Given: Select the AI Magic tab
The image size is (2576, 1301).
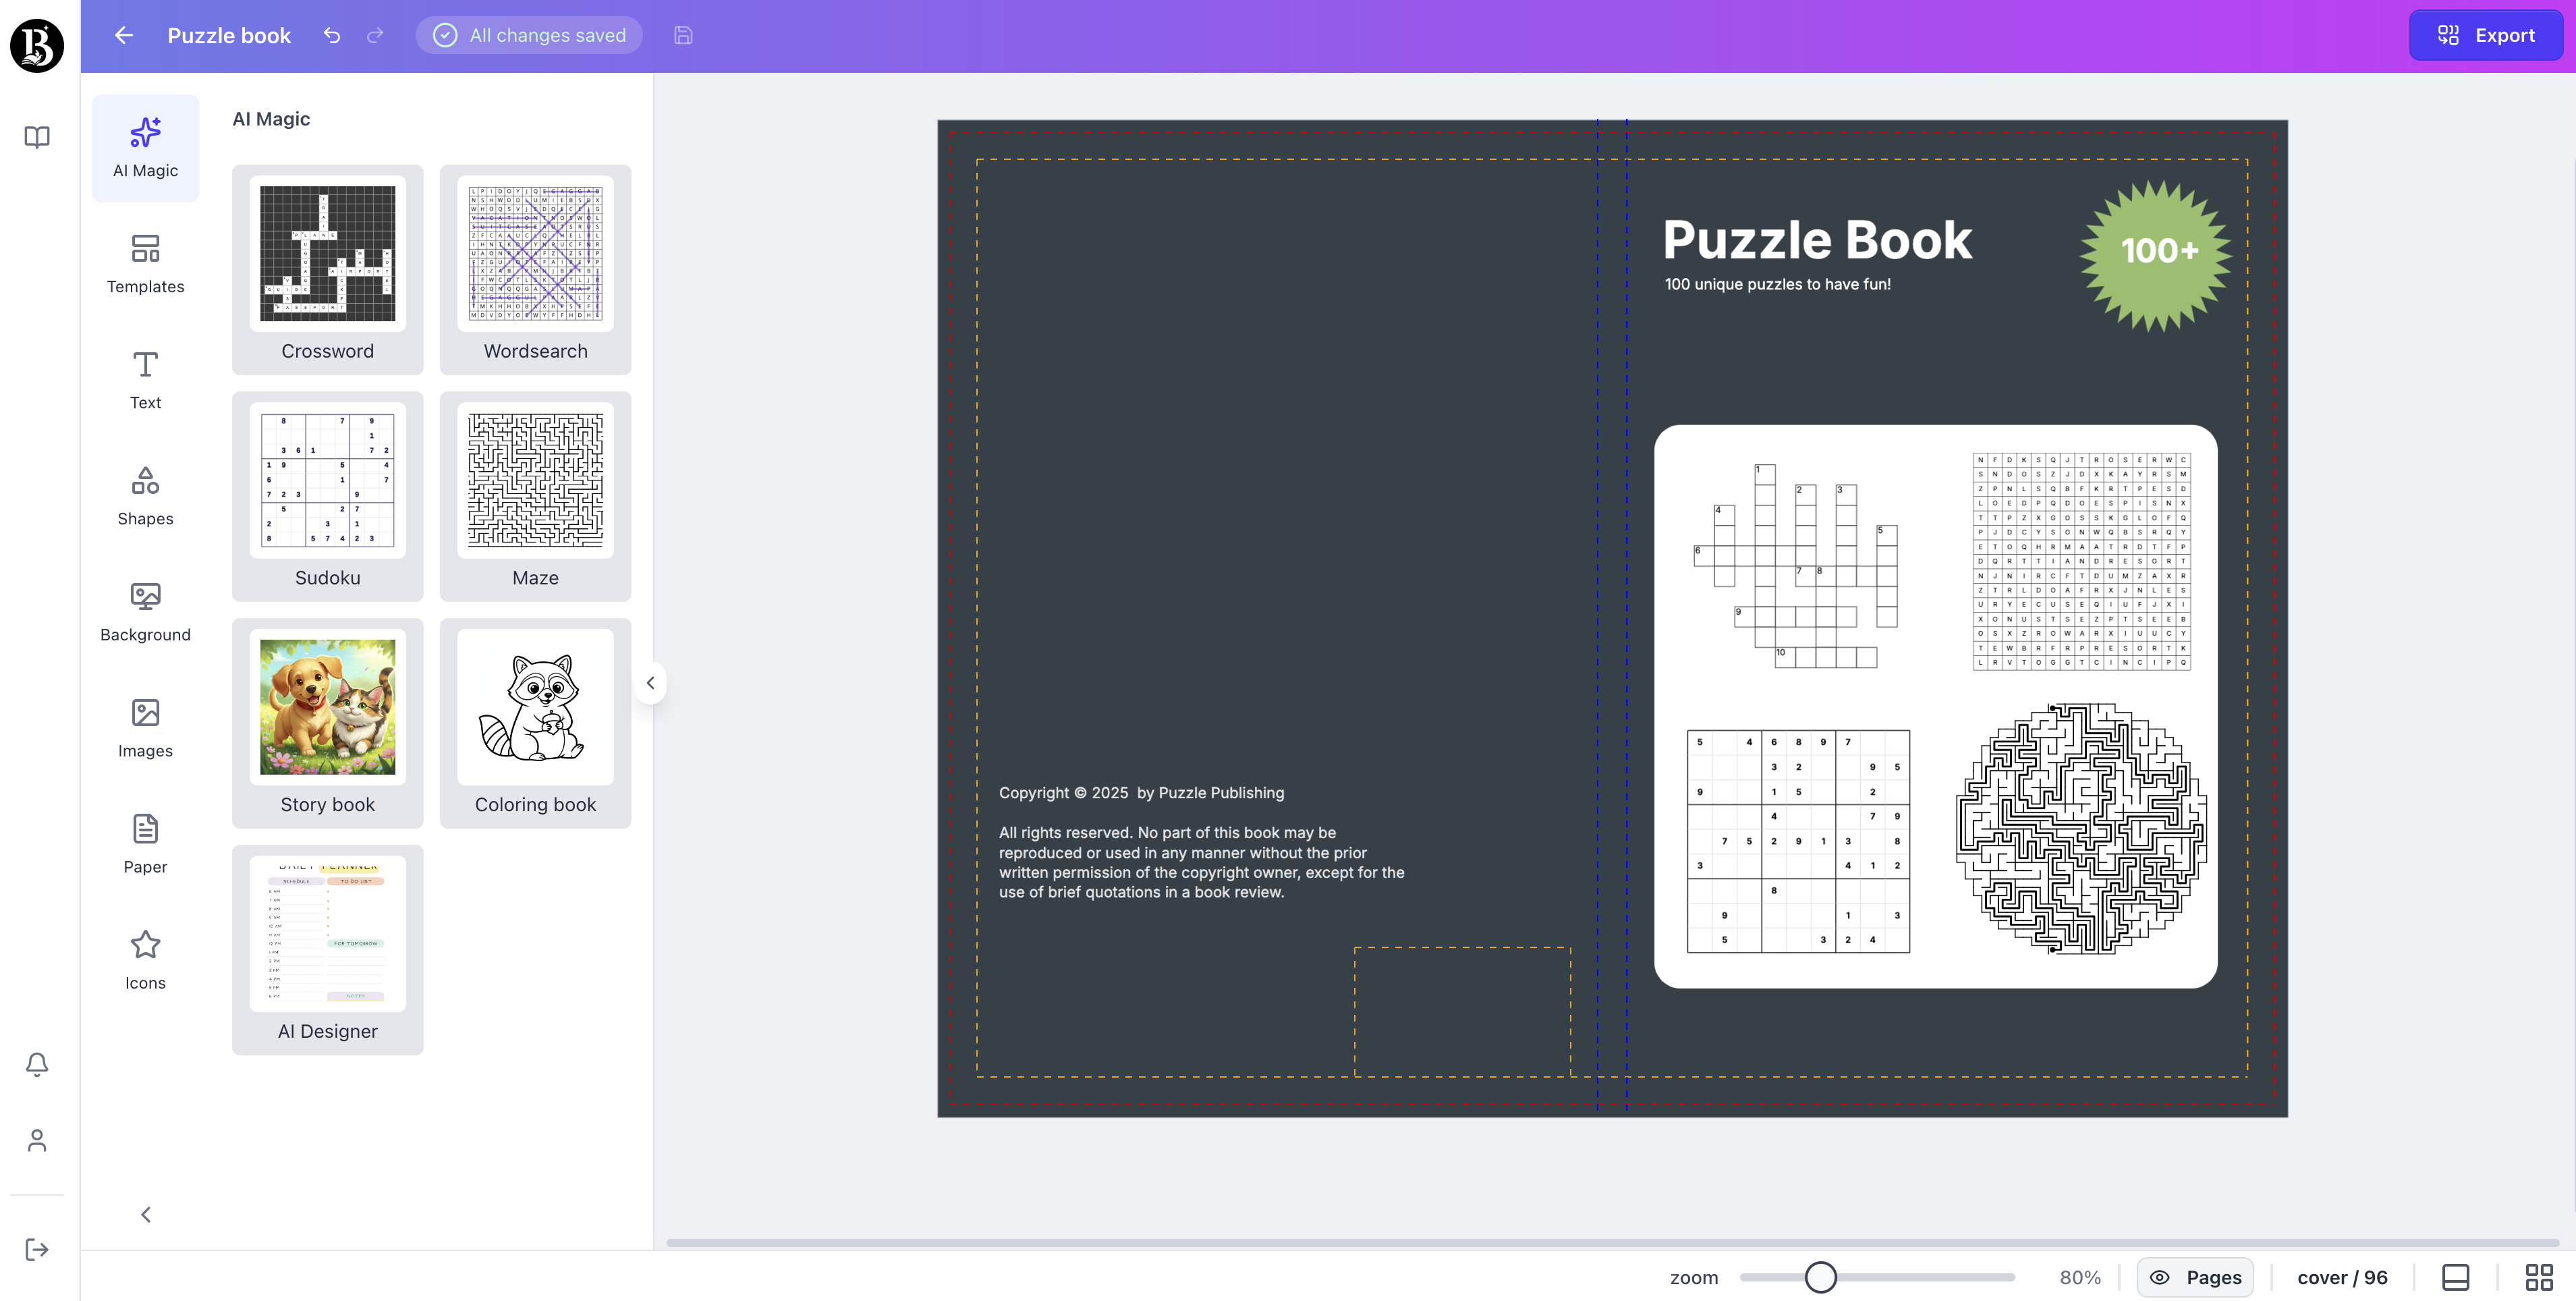Looking at the screenshot, I should click(145, 148).
